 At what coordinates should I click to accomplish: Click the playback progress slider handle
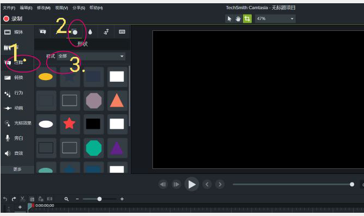coord(352,185)
